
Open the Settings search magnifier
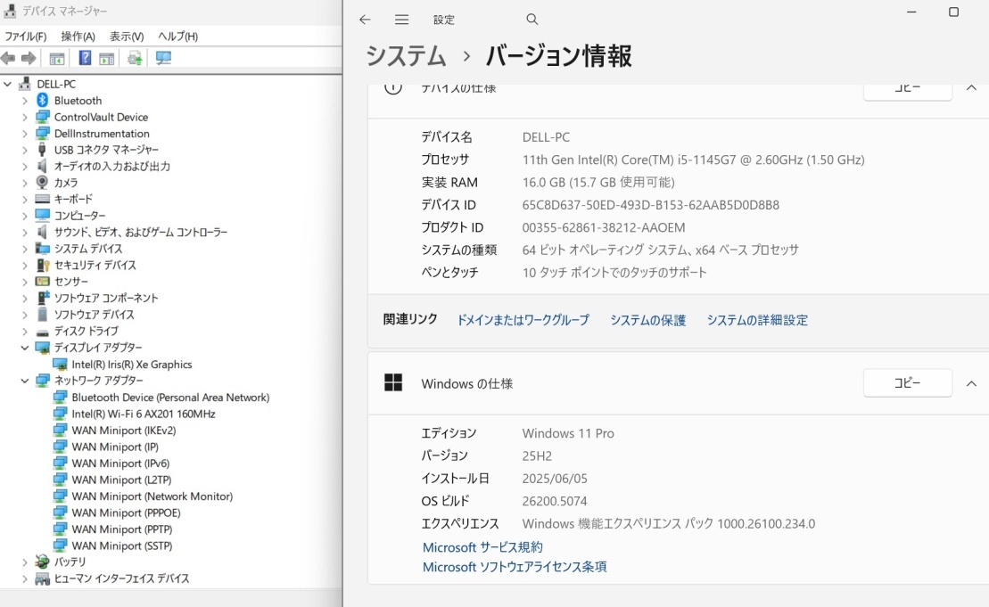point(532,19)
